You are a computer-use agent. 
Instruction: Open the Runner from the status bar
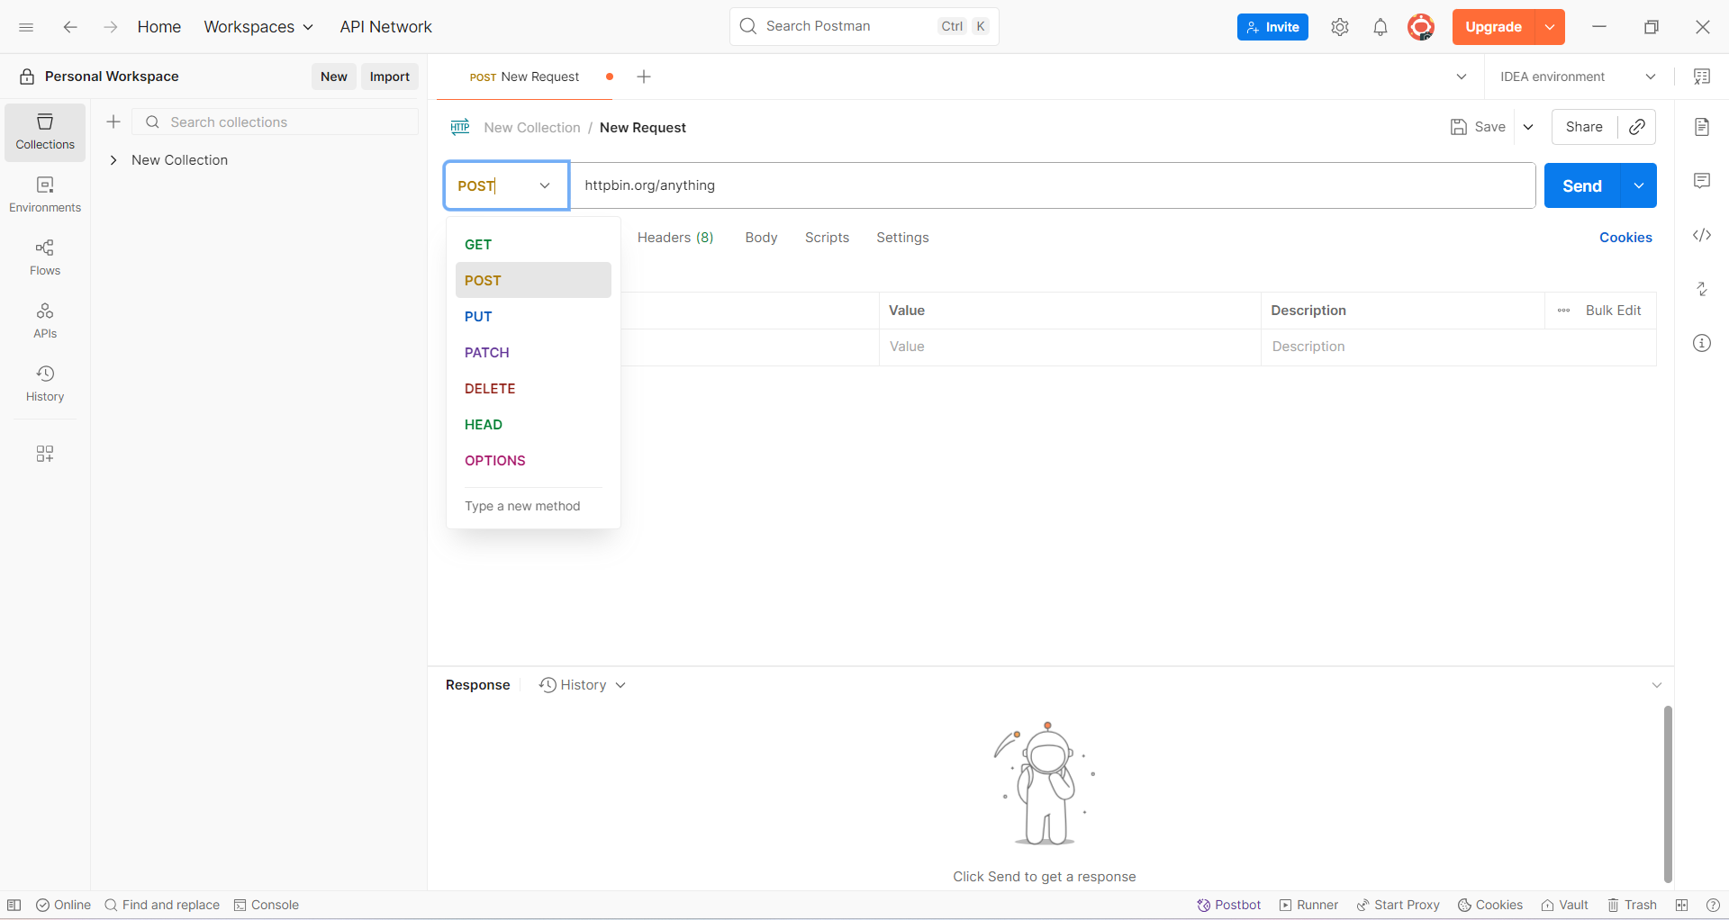pos(1308,905)
